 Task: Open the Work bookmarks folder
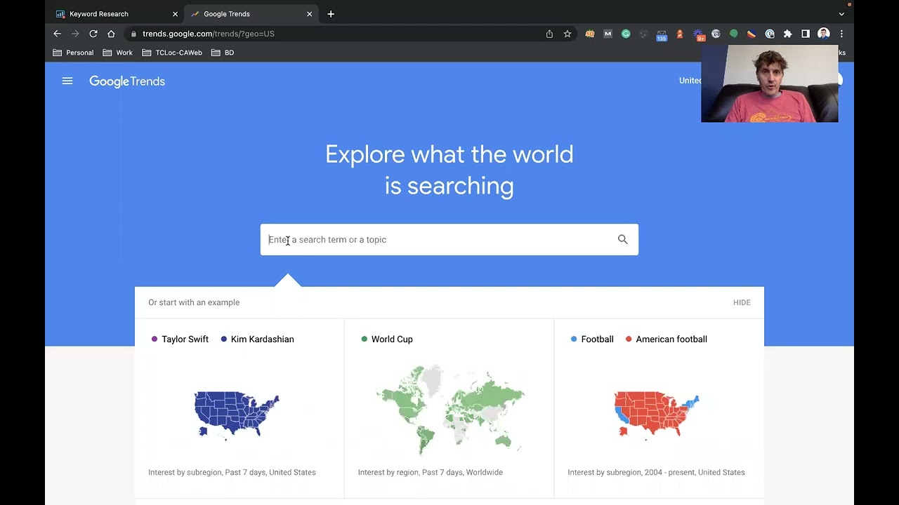tap(117, 53)
